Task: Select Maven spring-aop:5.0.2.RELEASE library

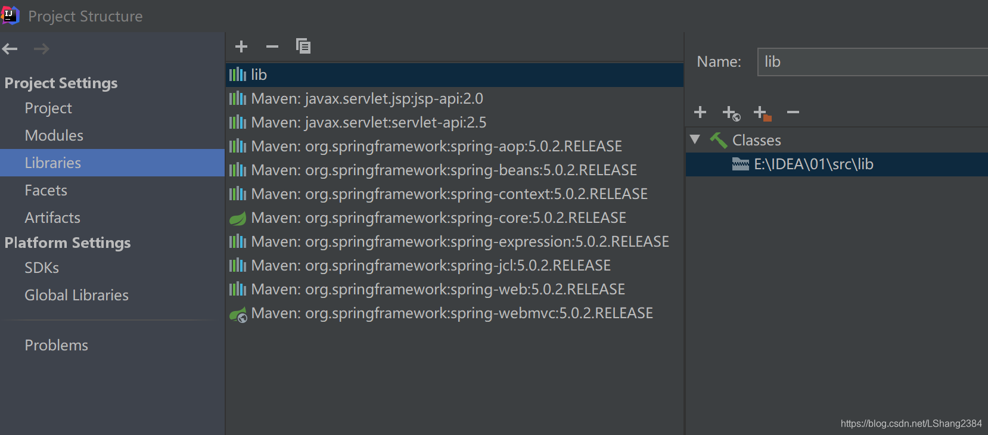Action: [x=455, y=146]
